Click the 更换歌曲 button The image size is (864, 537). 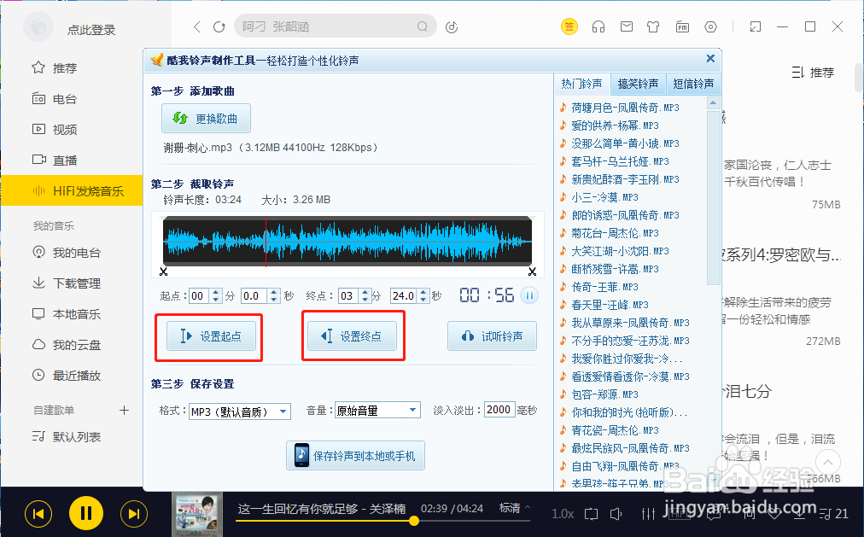point(206,119)
